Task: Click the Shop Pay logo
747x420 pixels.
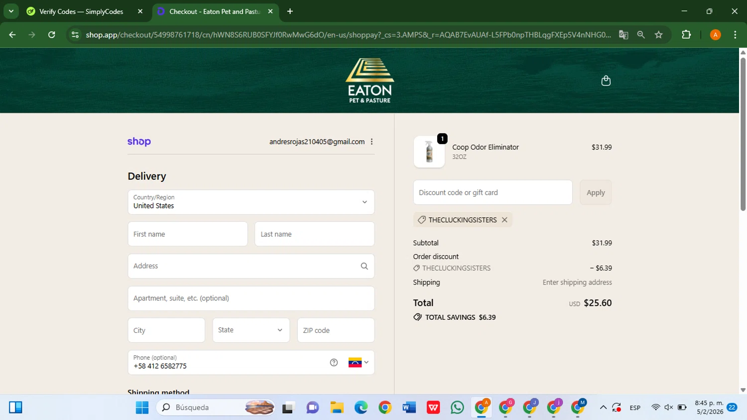Action: coord(139,141)
